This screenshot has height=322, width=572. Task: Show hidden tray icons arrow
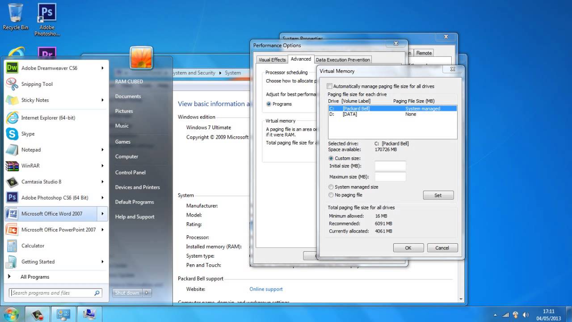coord(495,314)
